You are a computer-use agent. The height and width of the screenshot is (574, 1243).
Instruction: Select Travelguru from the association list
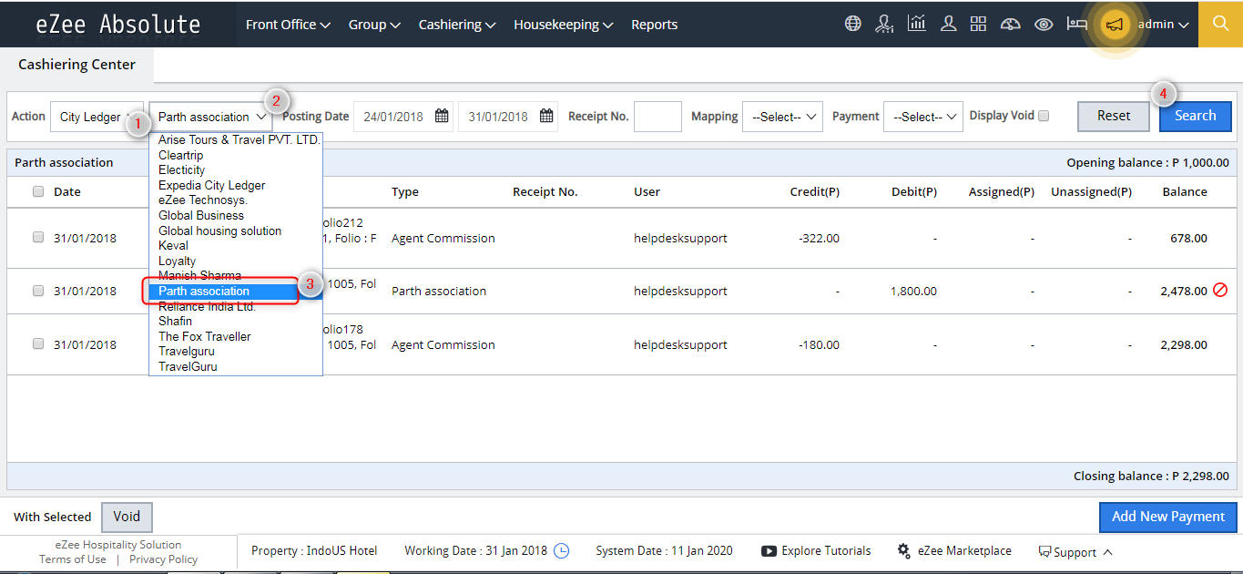[187, 351]
